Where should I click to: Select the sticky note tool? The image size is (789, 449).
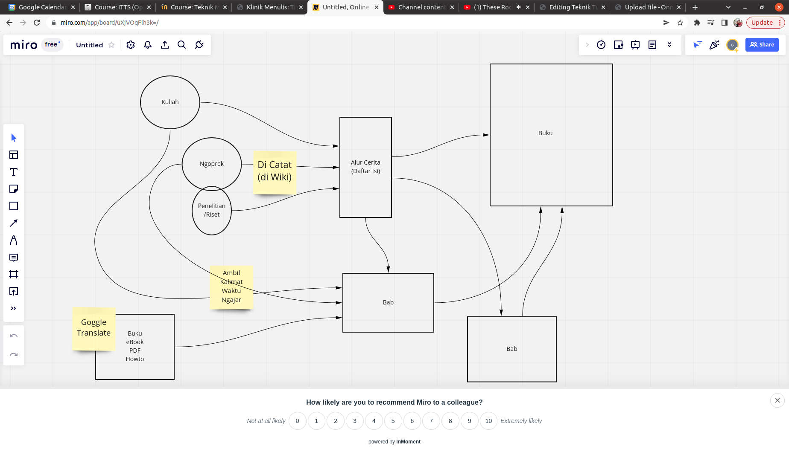[x=14, y=189]
